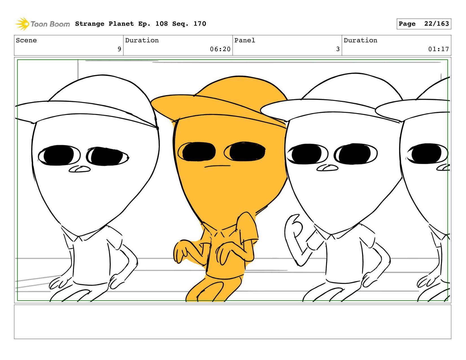This screenshot has width=466, height=360.
Task: Click the "Panel" header label
Action: 245,40
